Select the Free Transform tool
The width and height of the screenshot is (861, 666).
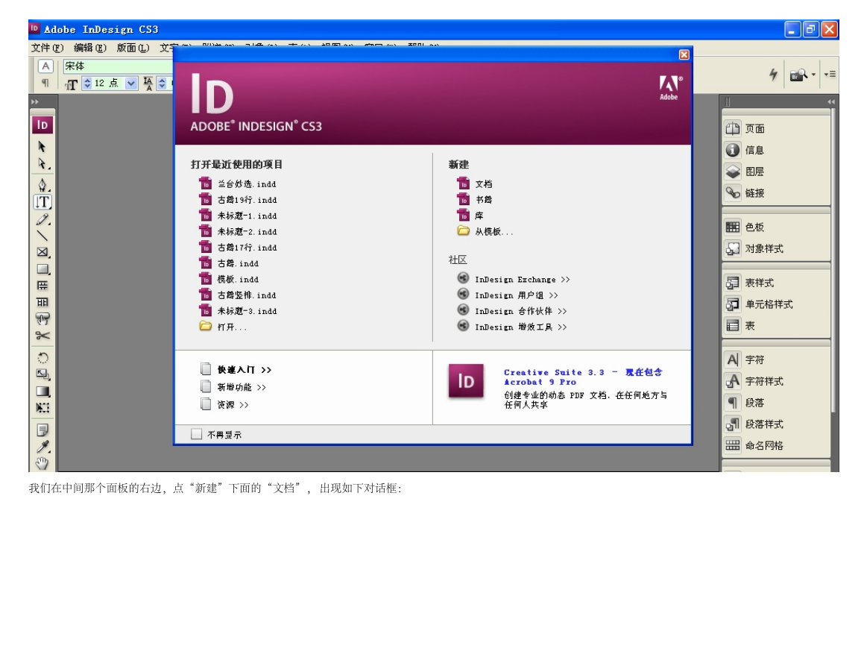(42, 408)
